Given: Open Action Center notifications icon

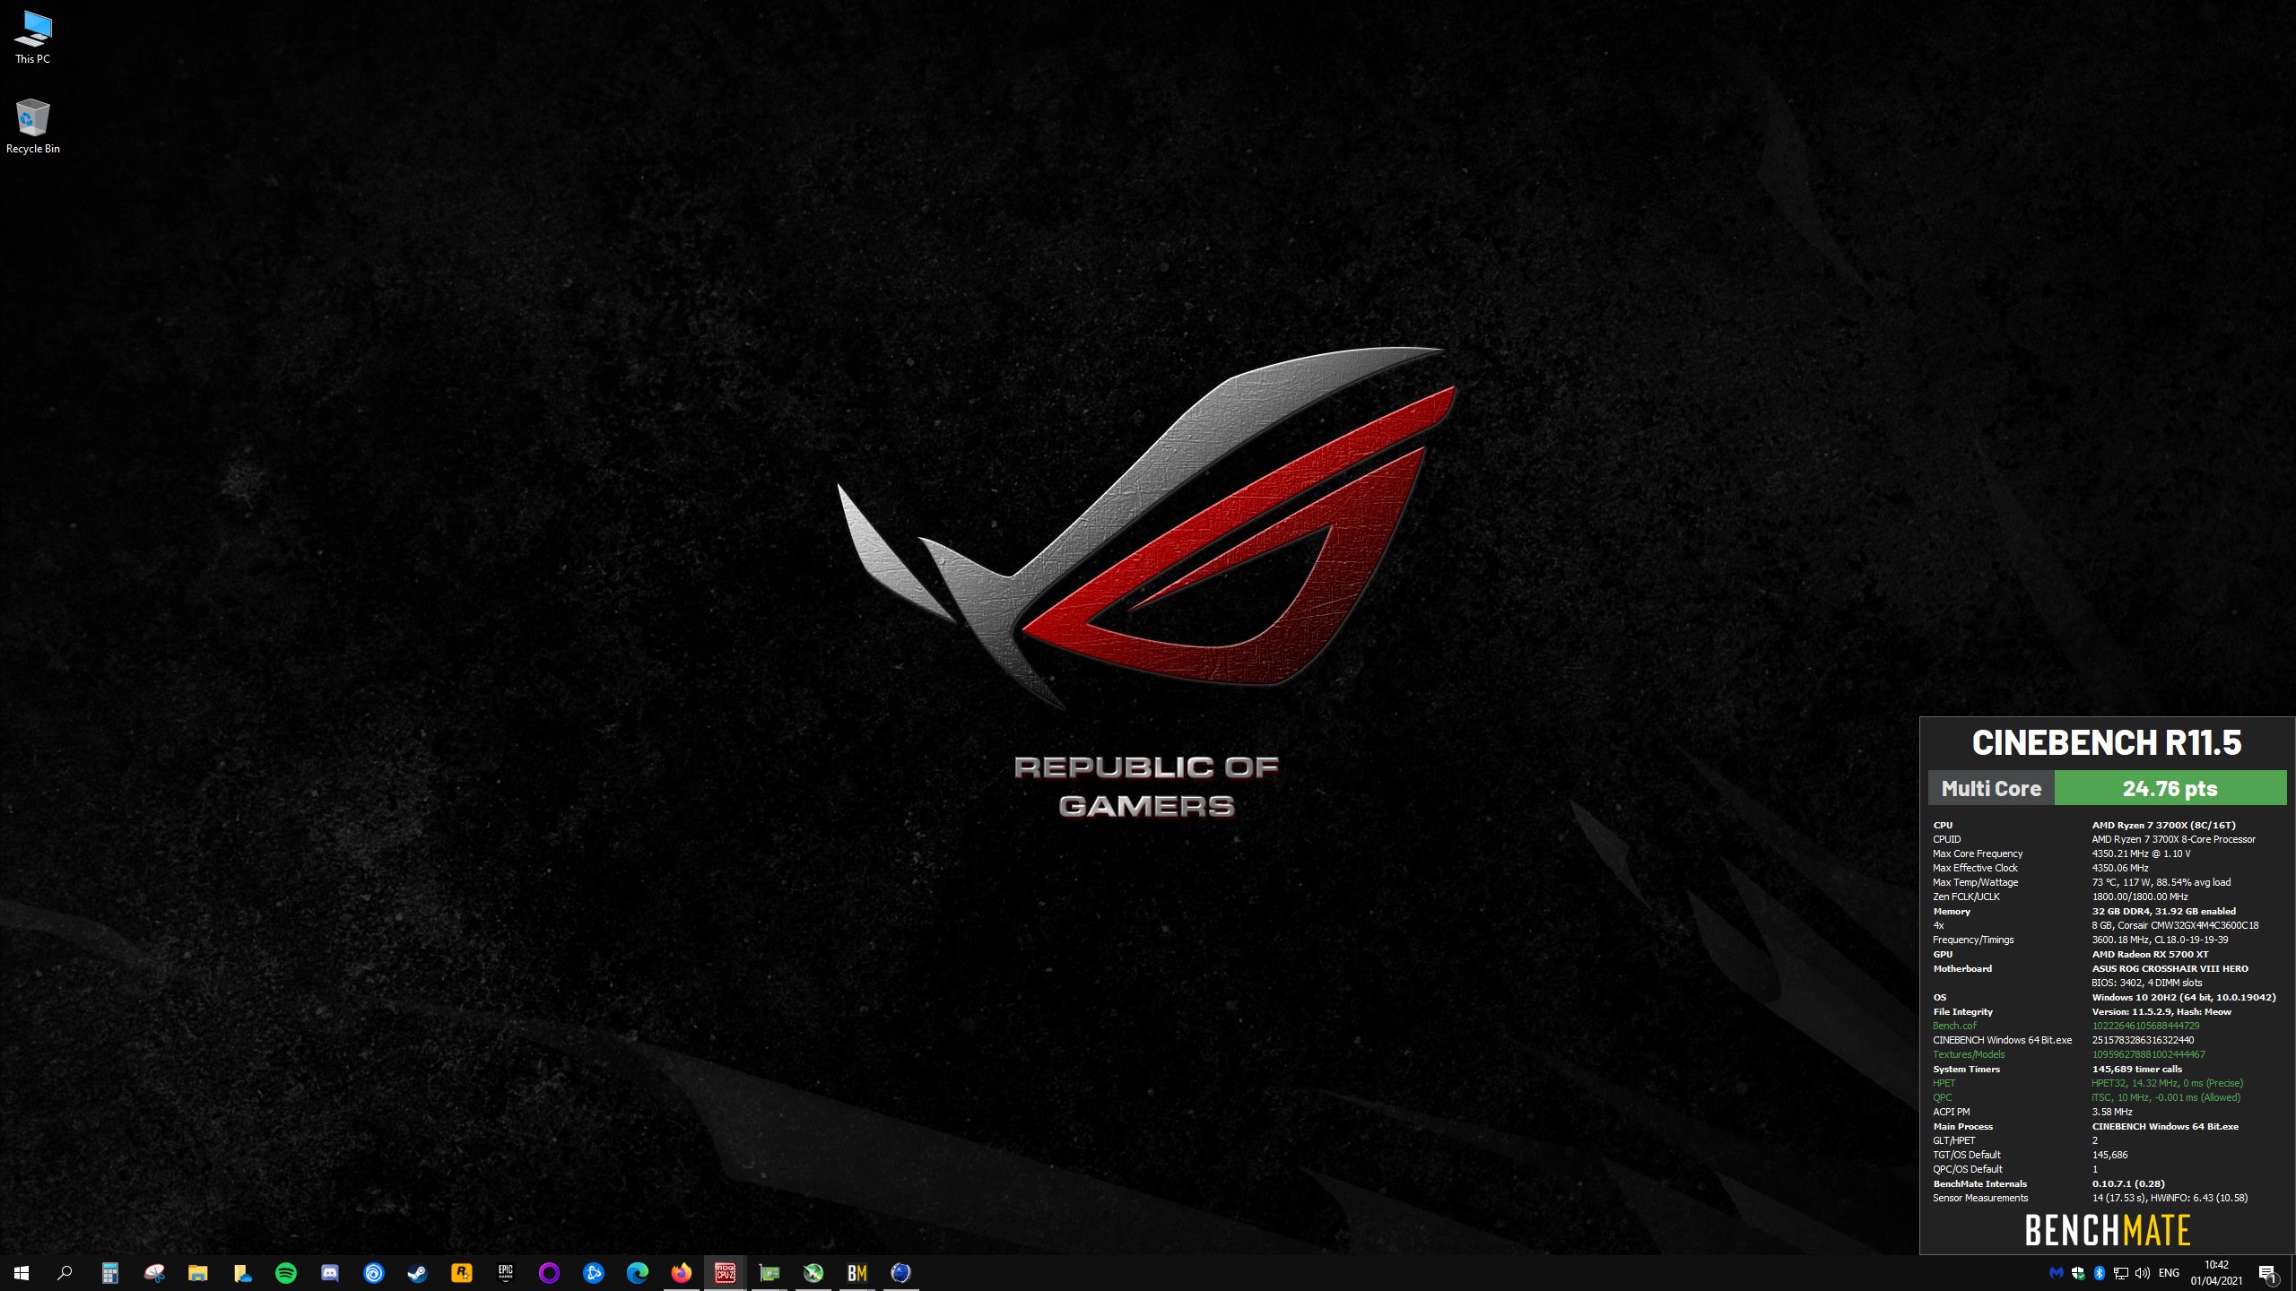Looking at the screenshot, I should coord(2267,1273).
